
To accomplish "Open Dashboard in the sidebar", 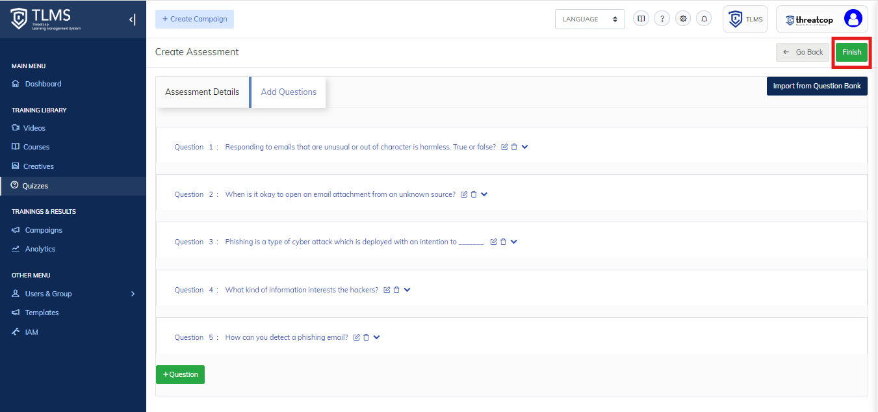I will pyautogui.click(x=43, y=84).
